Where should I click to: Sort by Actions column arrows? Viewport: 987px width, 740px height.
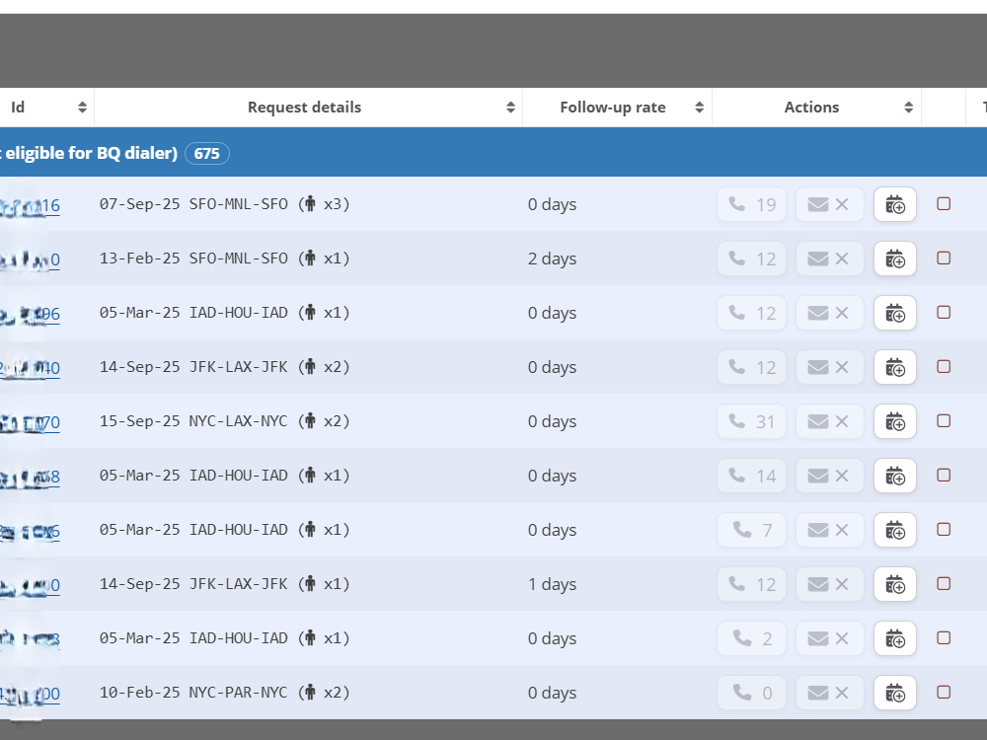[x=908, y=108]
